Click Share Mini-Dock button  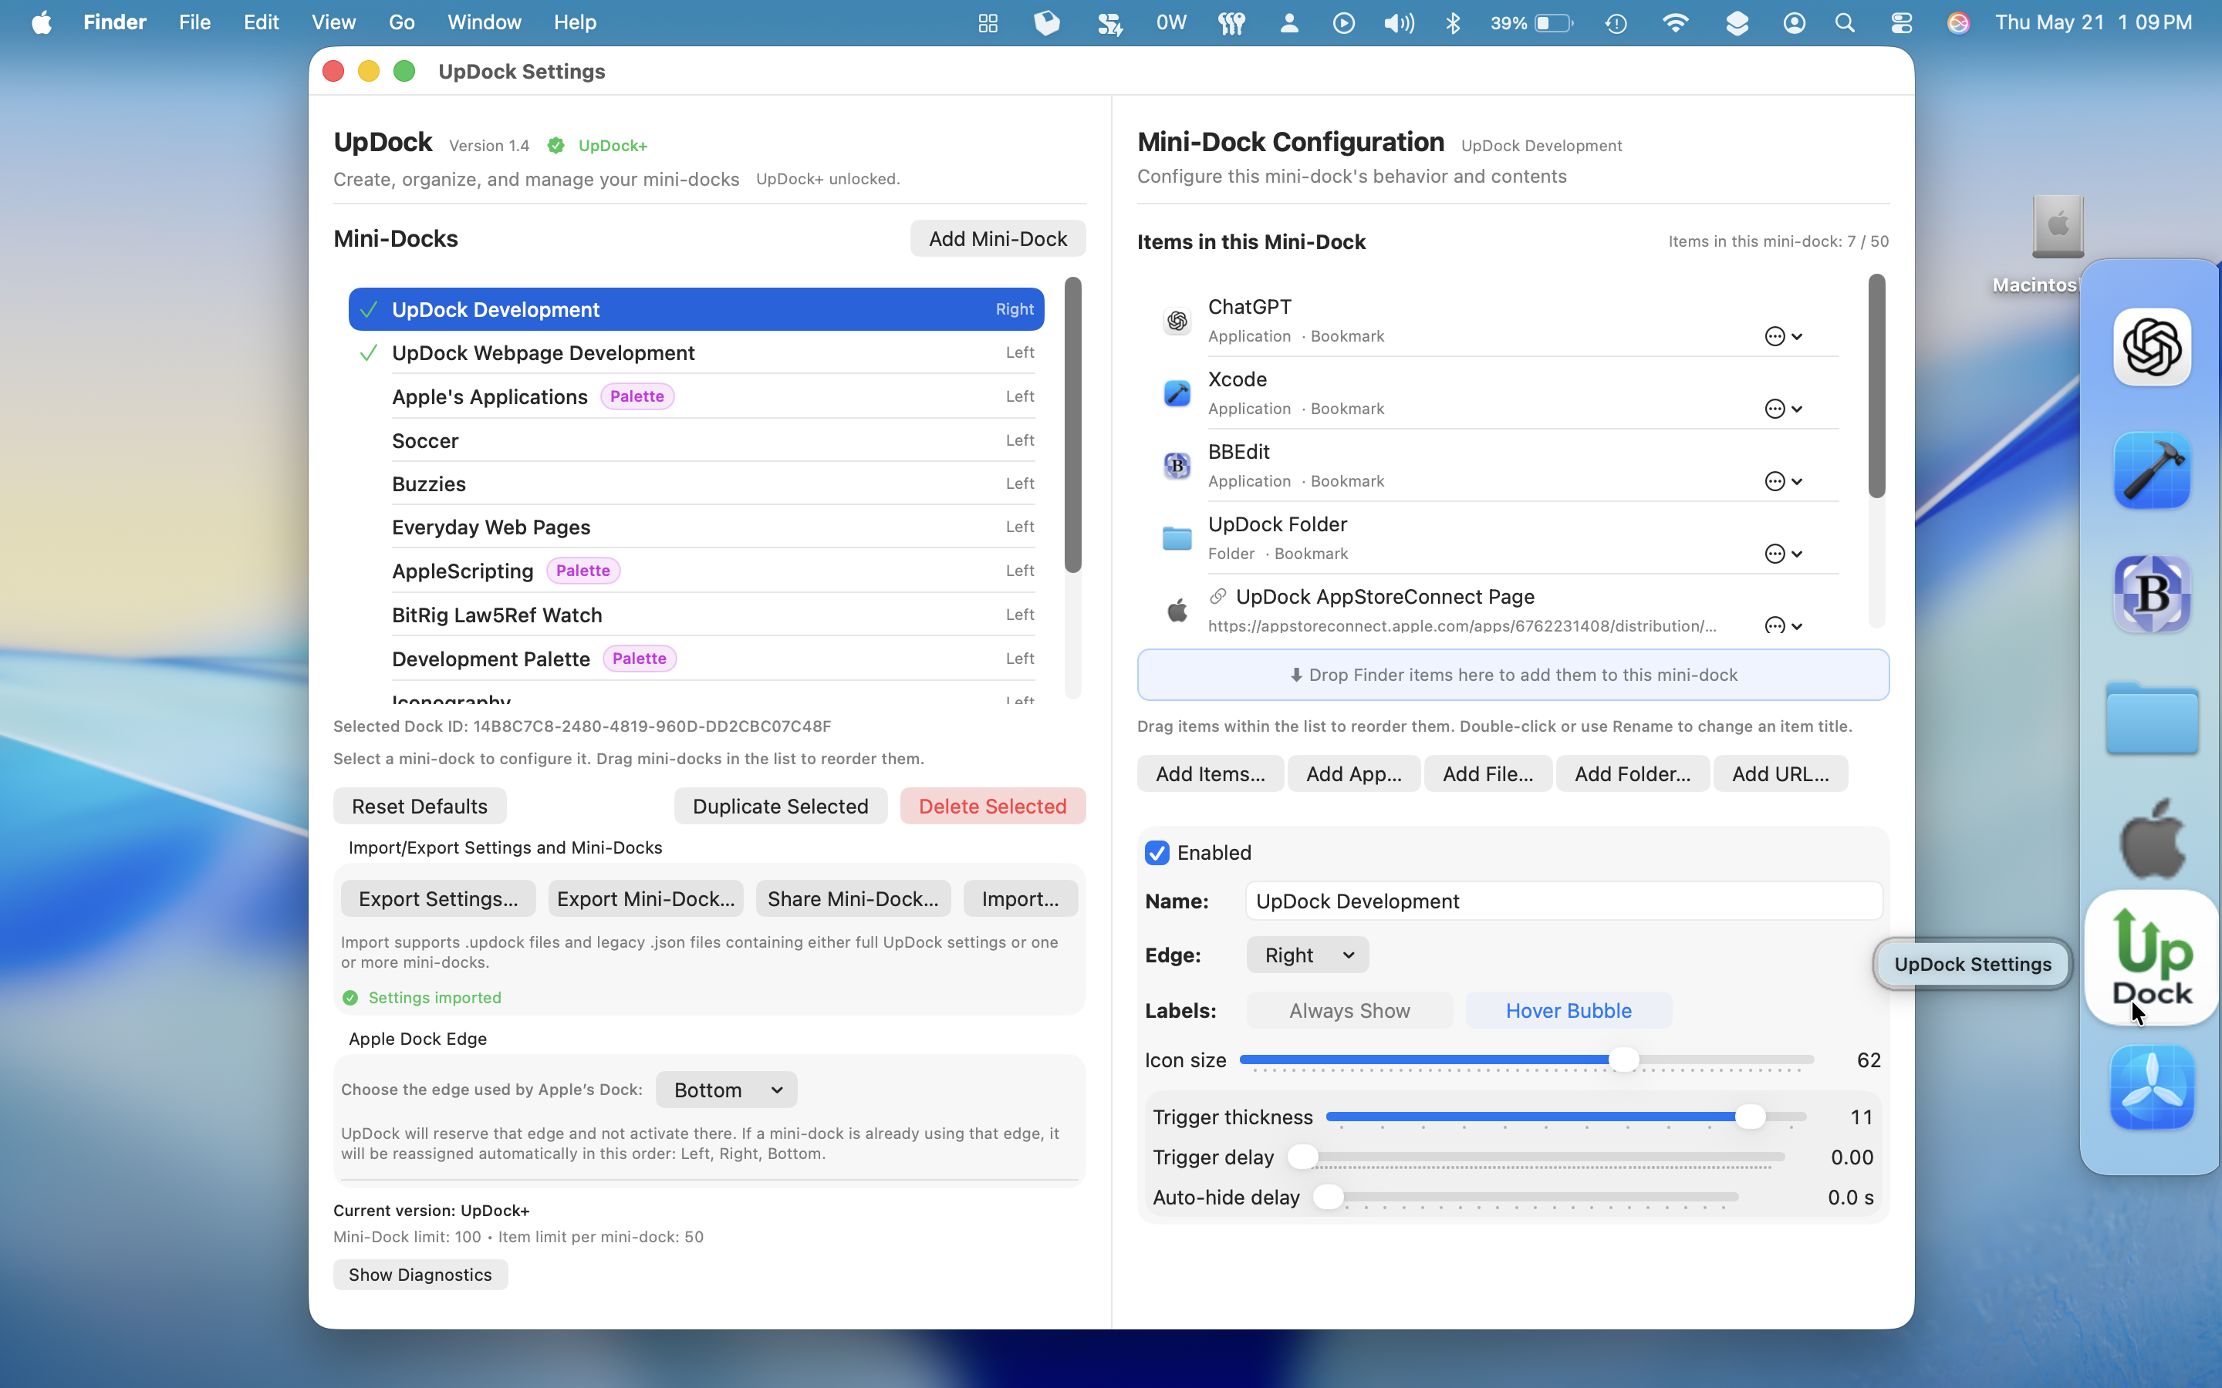(x=853, y=898)
